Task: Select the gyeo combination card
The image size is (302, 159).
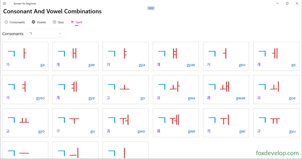Action: pyautogui.click(x=25, y=90)
